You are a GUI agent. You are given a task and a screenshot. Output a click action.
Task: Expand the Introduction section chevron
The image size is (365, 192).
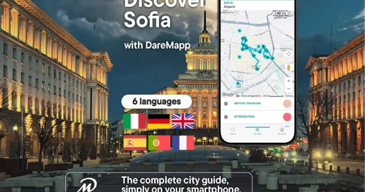(226, 117)
